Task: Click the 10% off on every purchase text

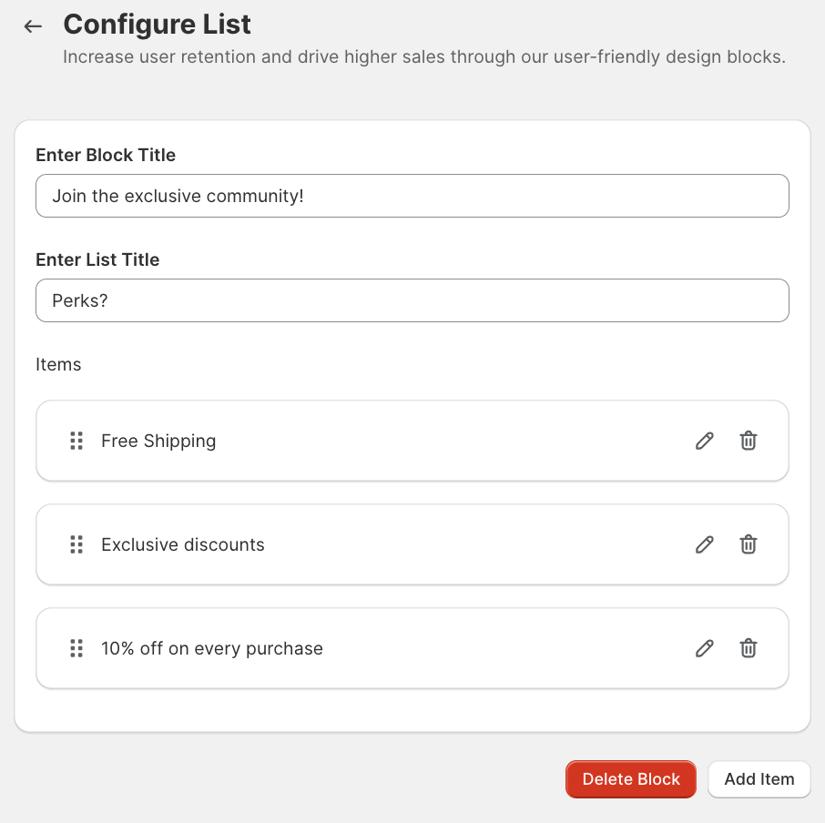Action: (x=212, y=648)
